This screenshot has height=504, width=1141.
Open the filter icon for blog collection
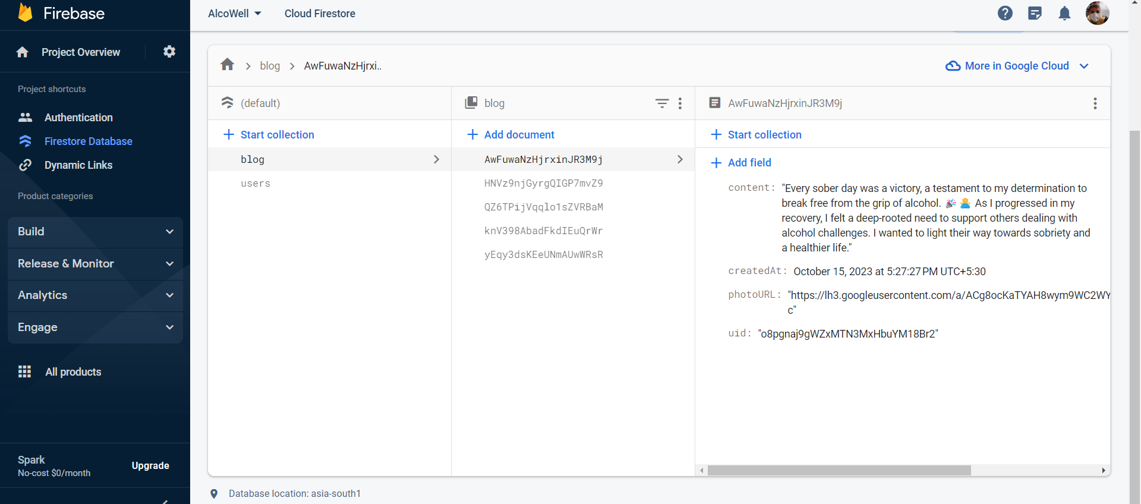click(x=661, y=103)
